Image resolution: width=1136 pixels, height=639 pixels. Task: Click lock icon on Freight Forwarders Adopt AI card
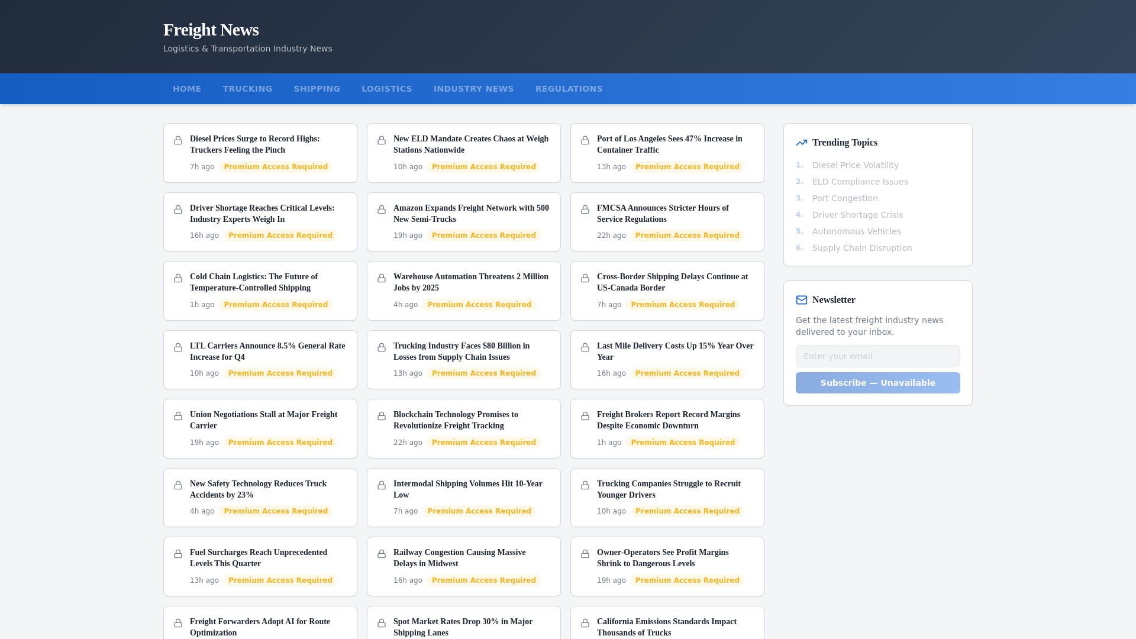coord(178,623)
